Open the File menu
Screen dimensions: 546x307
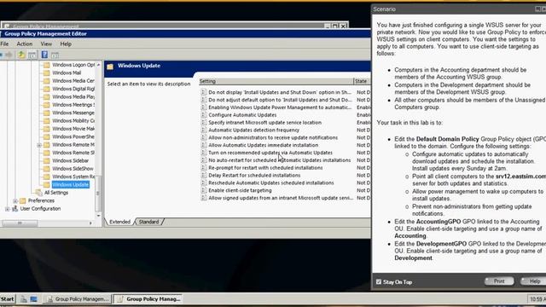click(4, 43)
